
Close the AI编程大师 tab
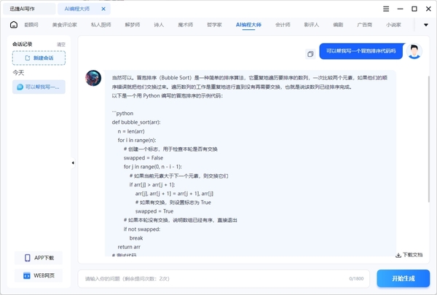[x=103, y=9]
